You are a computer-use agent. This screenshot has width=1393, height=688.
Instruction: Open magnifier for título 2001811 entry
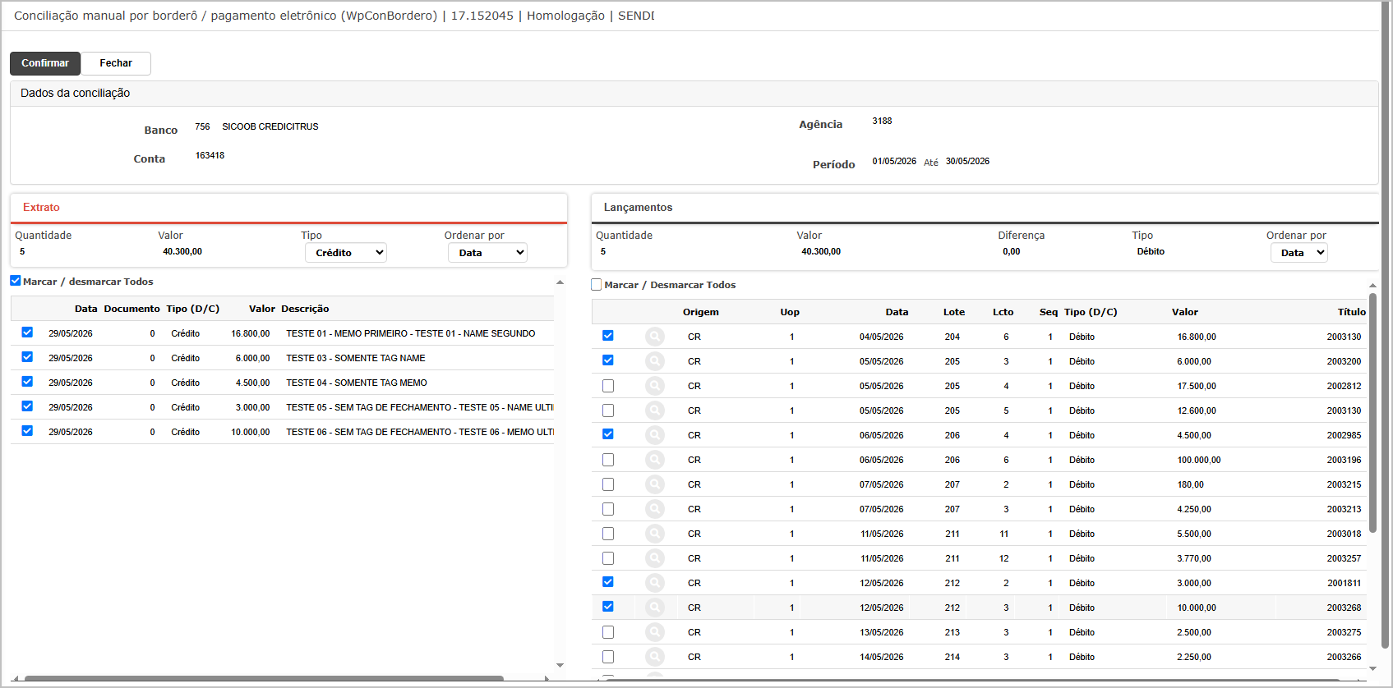[x=654, y=583]
